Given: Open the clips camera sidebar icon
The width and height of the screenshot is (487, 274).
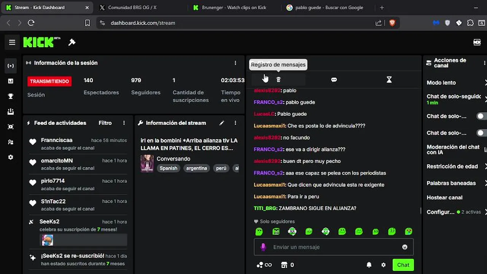Looking at the screenshot, I should pos(11,127).
